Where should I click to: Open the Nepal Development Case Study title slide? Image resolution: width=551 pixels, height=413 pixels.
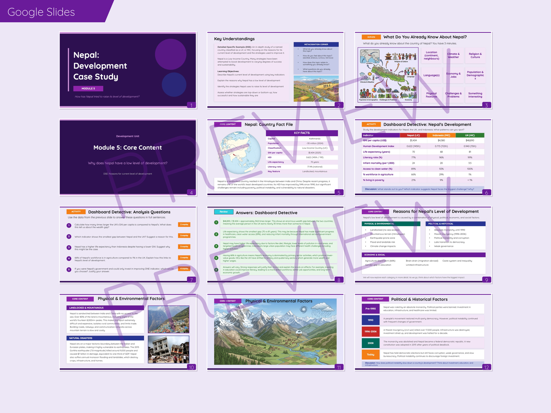128,70
